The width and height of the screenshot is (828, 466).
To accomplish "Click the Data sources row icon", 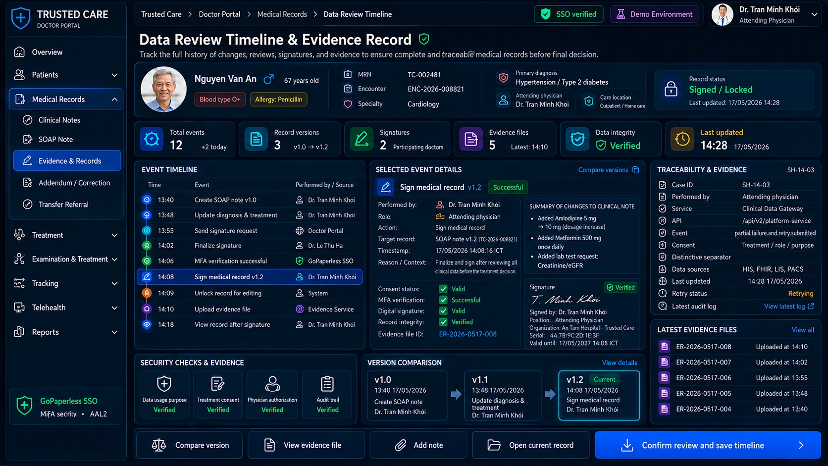I will (662, 269).
